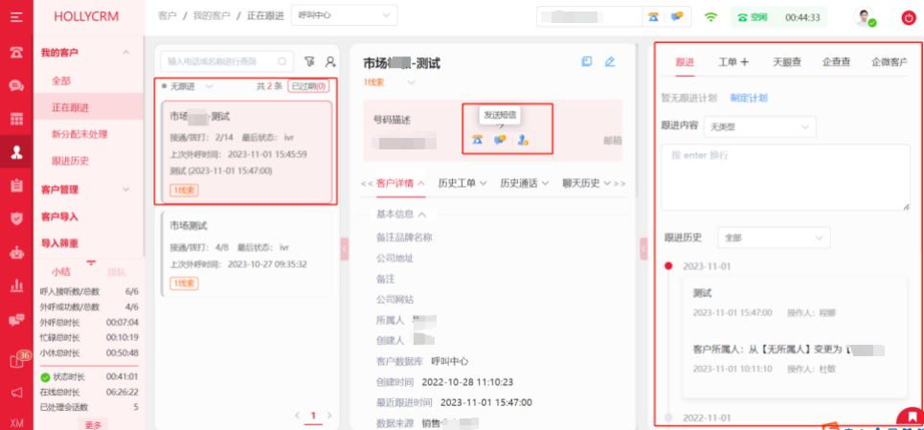924x430 pixels.
Task: Click the SMS icon in the top search bar
Action: click(x=677, y=16)
